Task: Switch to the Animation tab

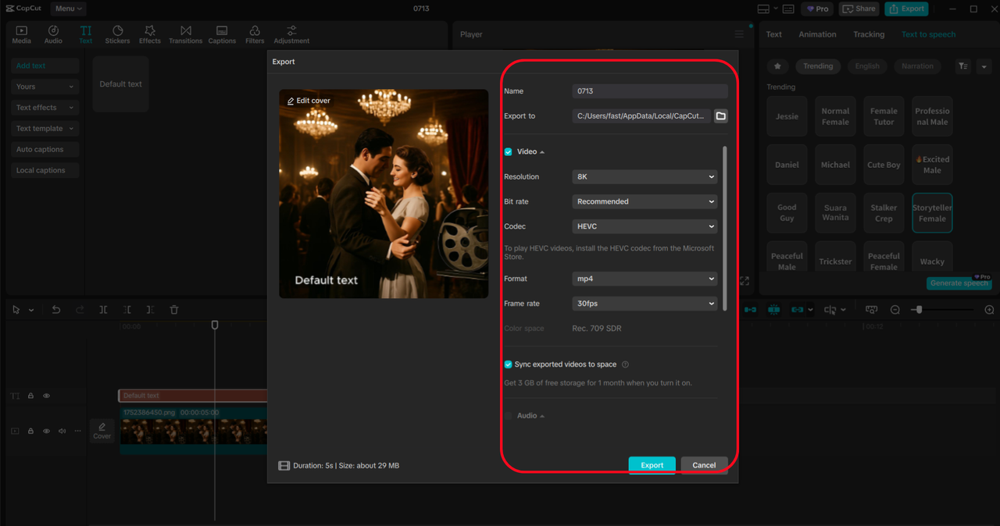Action: pos(817,34)
